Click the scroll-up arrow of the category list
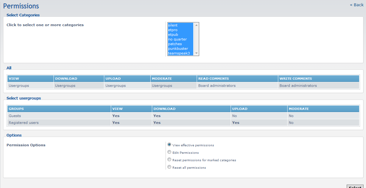Image resolution: width=366 pixels, height=188 pixels. [x=196, y=25]
